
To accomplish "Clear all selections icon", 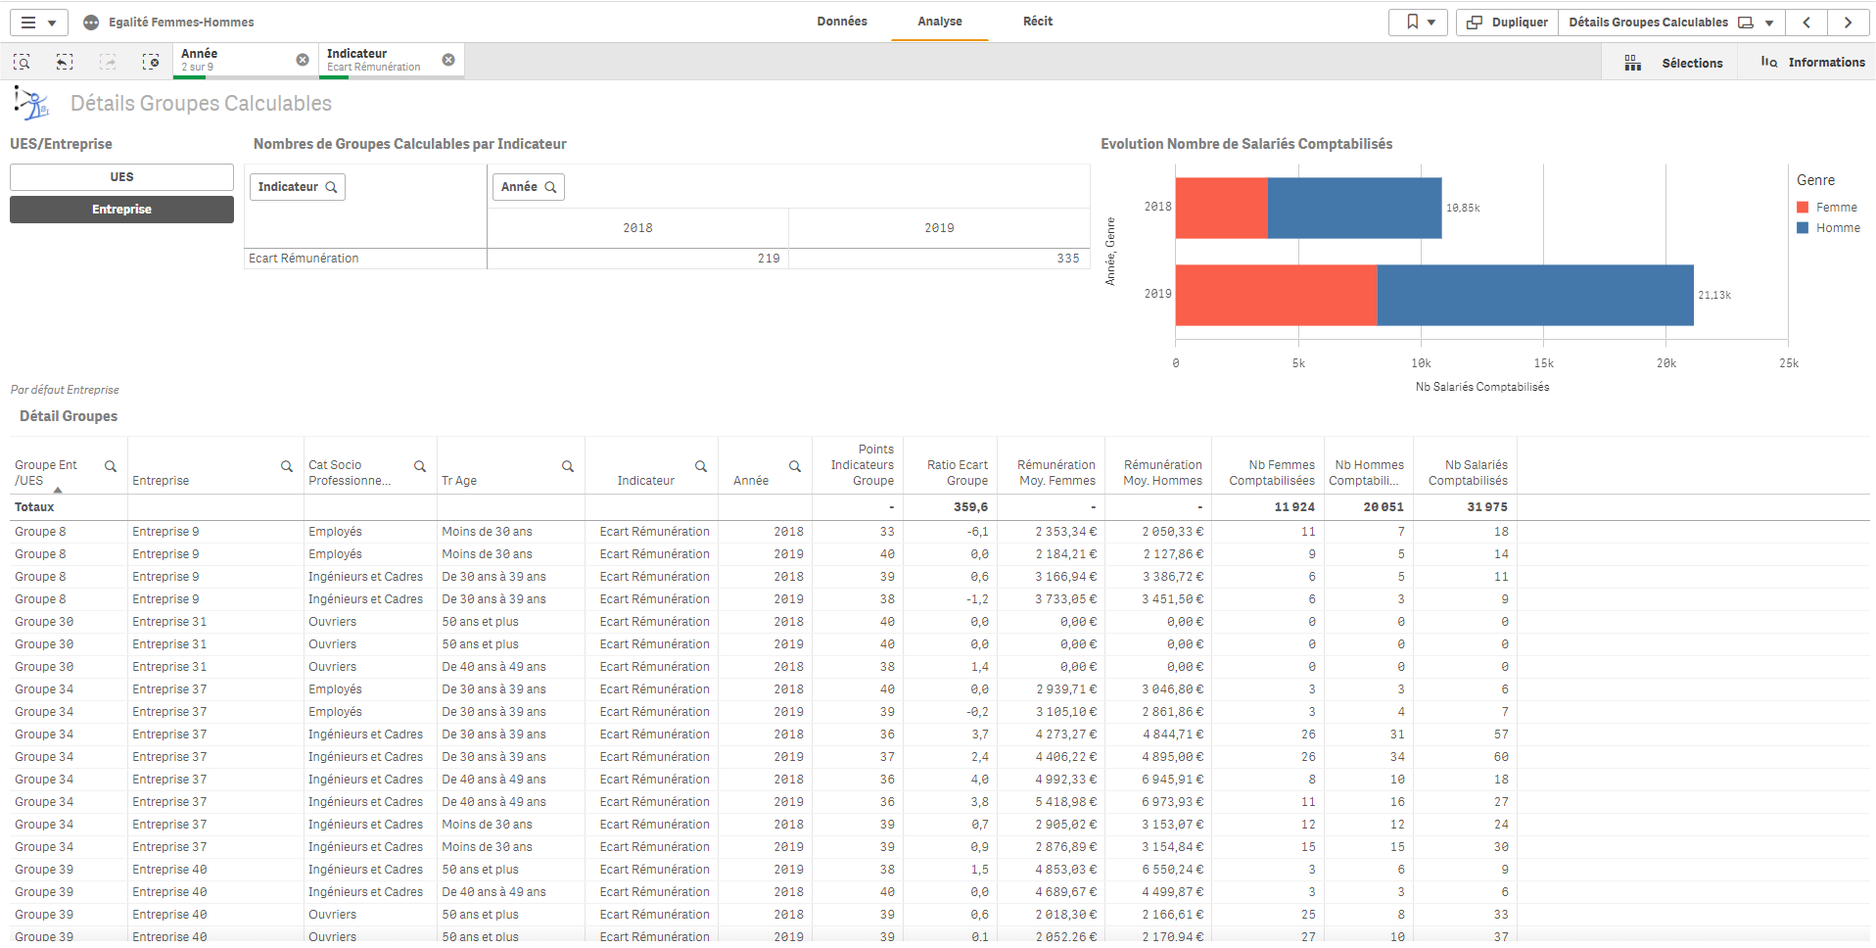I will point(151,62).
